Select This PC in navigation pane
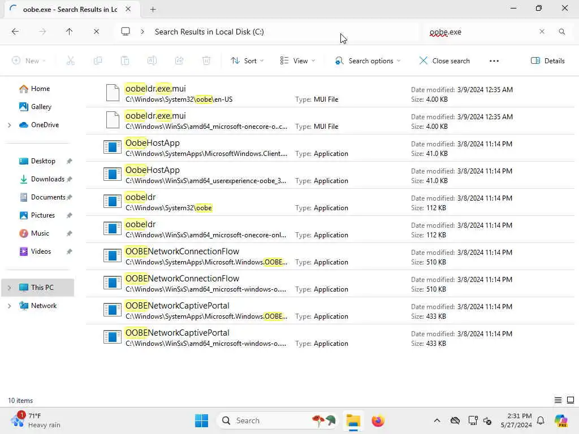 pos(38,288)
